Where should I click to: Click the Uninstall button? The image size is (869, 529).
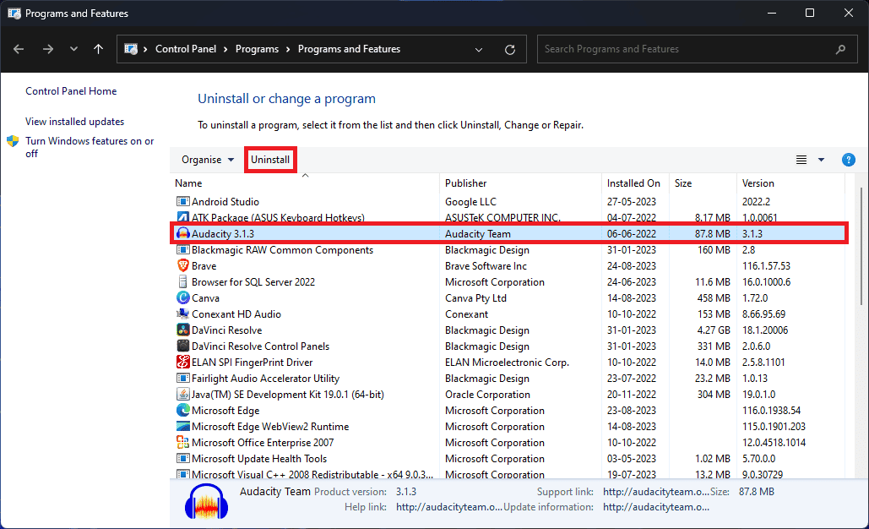(x=270, y=160)
